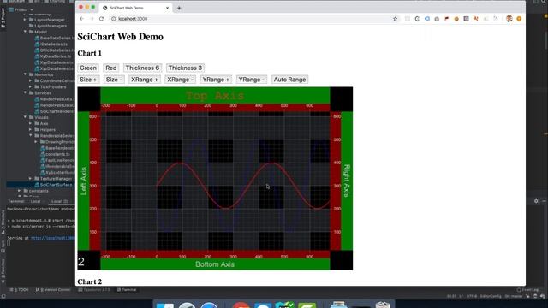Open terminal settings gear in the IDE
This screenshot has height=308, width=548.
point(536,201)
